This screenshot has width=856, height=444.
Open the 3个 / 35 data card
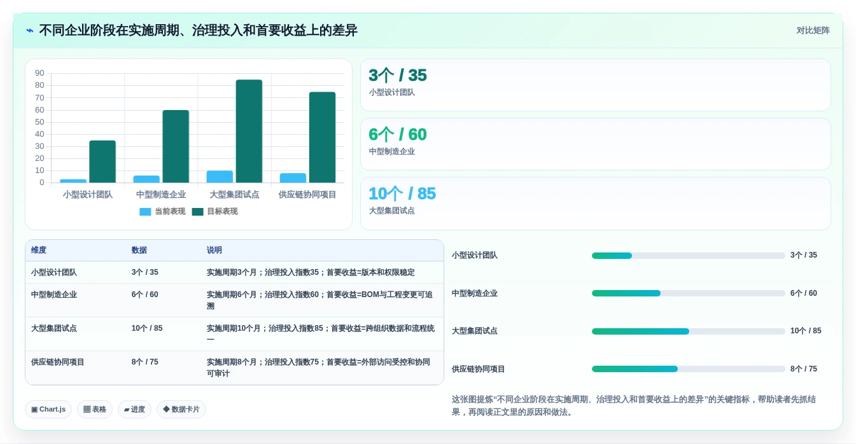(x=595, y=85)
